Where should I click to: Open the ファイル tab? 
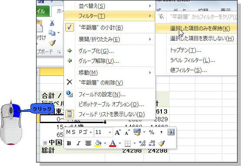[43, 11]
